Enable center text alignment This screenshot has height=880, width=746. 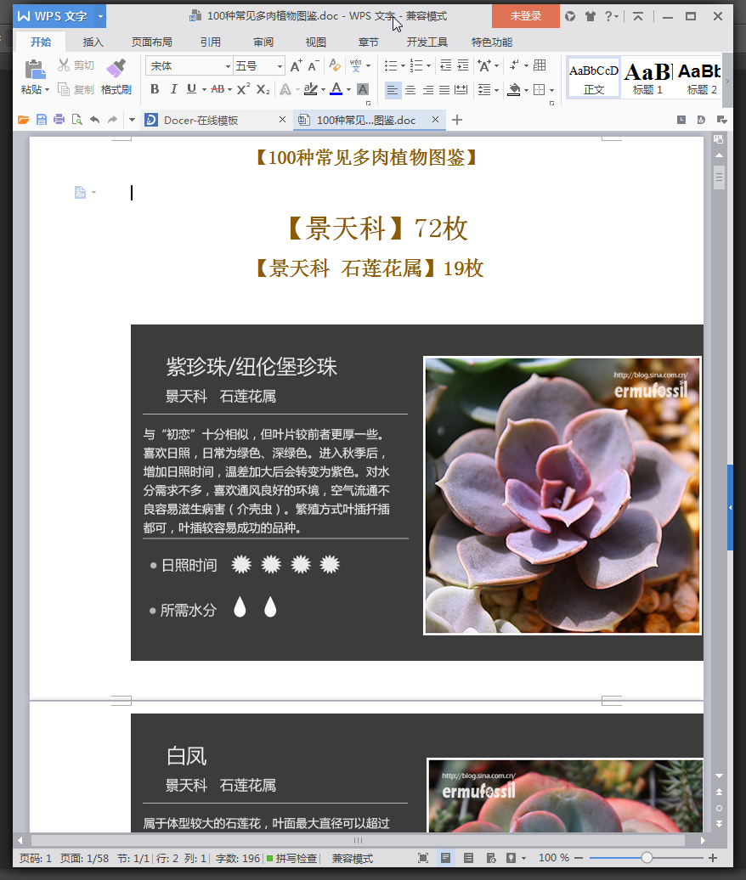410,89
